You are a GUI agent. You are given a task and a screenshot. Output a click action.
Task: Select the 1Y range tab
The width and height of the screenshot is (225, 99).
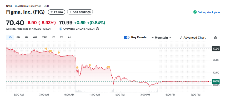point(53,38)
